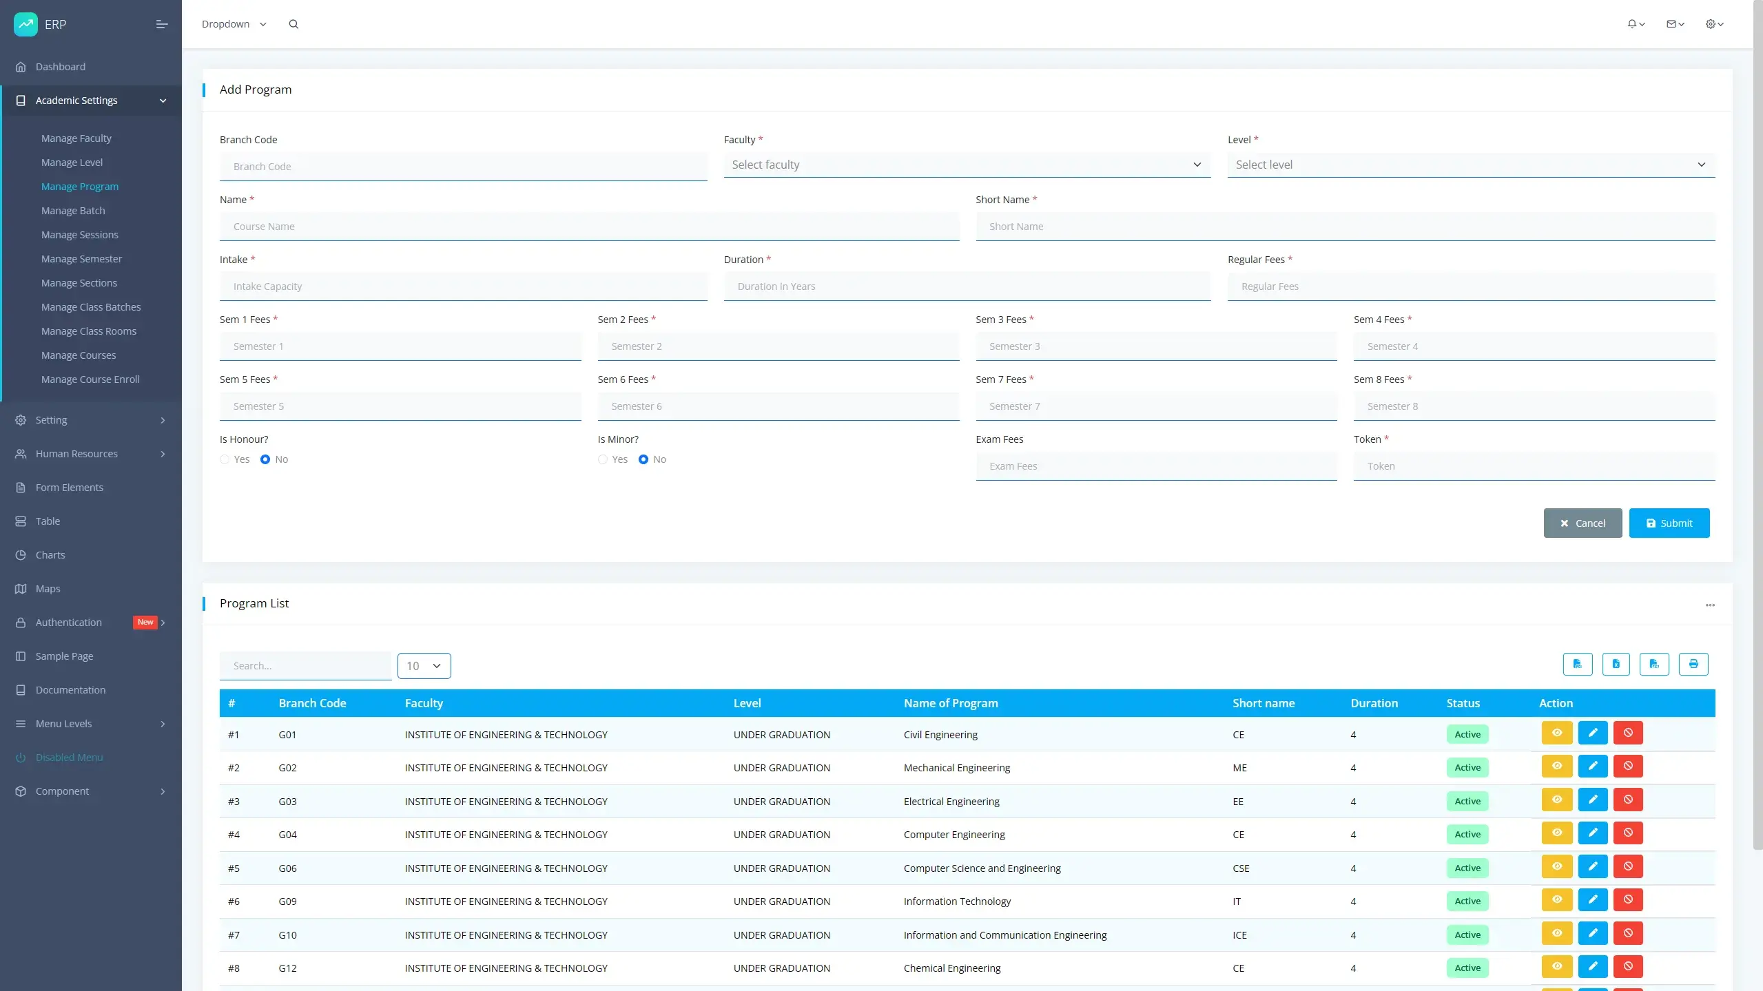Edit the Mechanical Engineering program

(1592, 766)
